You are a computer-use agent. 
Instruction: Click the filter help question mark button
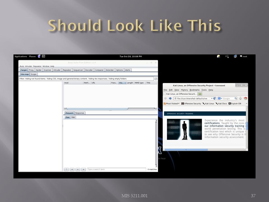(x=156, y=79)
